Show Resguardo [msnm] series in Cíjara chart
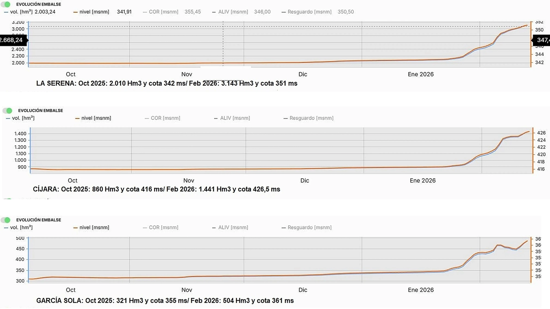This screenshot has height=309, width=550. [x=309, y=118]
